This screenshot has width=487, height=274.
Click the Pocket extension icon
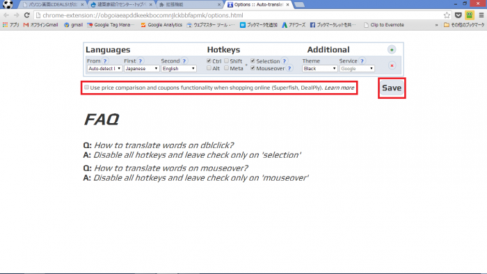(458, 15)
